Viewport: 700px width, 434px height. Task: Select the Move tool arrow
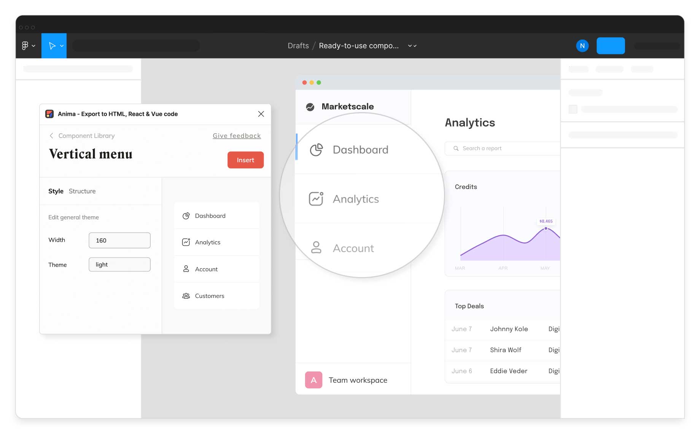tap(52, 46)
